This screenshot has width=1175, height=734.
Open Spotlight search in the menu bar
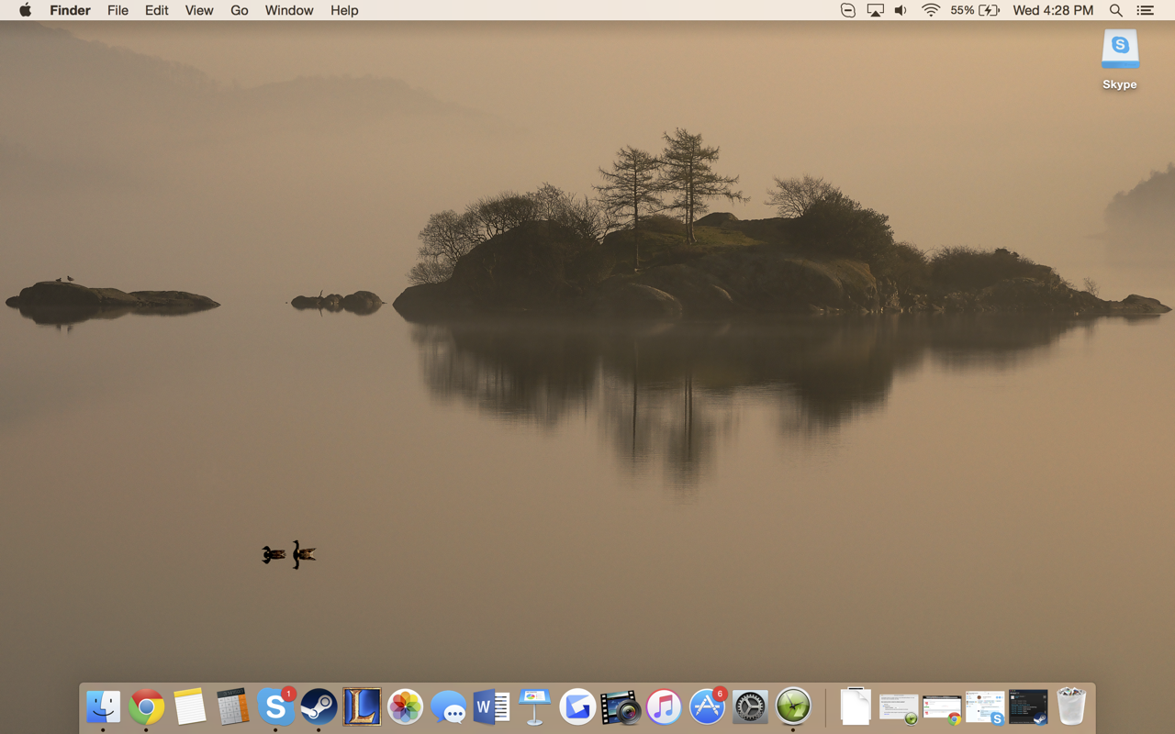point(1116,10)
